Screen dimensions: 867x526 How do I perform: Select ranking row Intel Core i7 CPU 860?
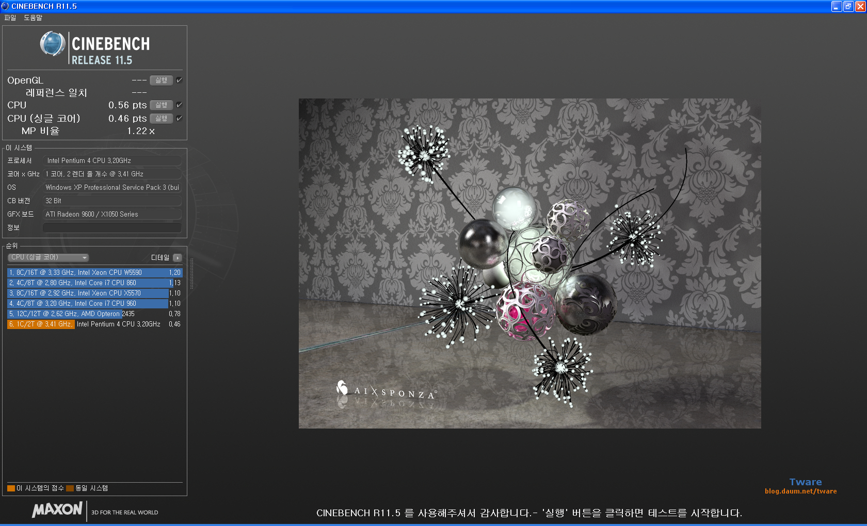pos(95,283)
